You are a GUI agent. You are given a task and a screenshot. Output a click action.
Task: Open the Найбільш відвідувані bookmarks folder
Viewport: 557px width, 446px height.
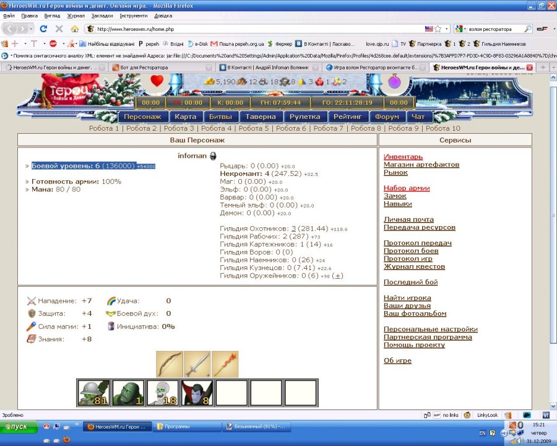tap(107, 44)
